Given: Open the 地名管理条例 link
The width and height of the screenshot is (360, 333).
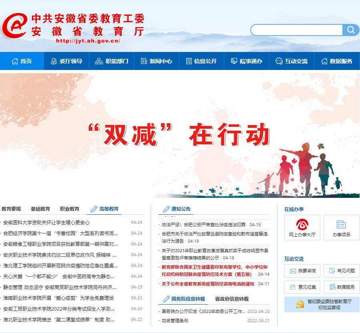Looking at the screenshot, I should (x=175, y=320).
